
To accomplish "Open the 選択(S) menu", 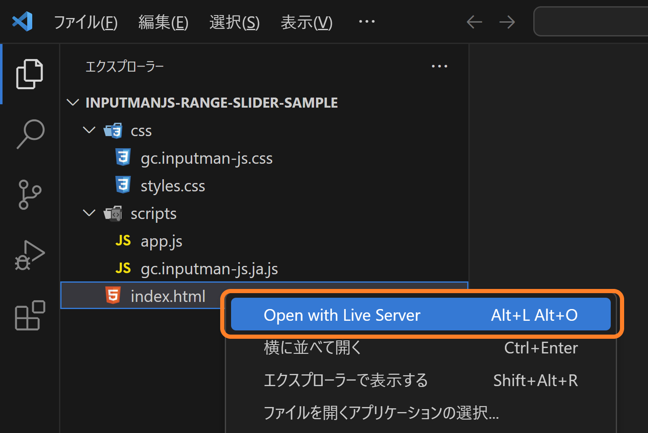I will coord(234,22).
